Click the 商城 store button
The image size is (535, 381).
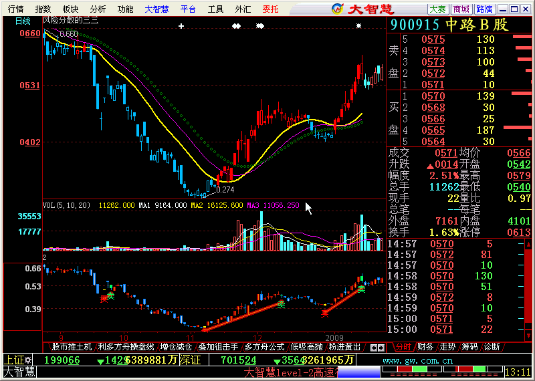pos(461,9)
